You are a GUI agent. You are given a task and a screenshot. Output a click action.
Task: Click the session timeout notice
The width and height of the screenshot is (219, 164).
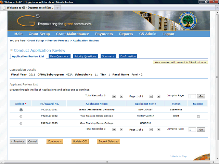pos(180,62)
